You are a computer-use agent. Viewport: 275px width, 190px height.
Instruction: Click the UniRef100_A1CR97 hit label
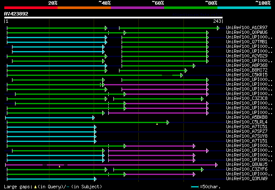pyautogui.click(x=247, y=28)
